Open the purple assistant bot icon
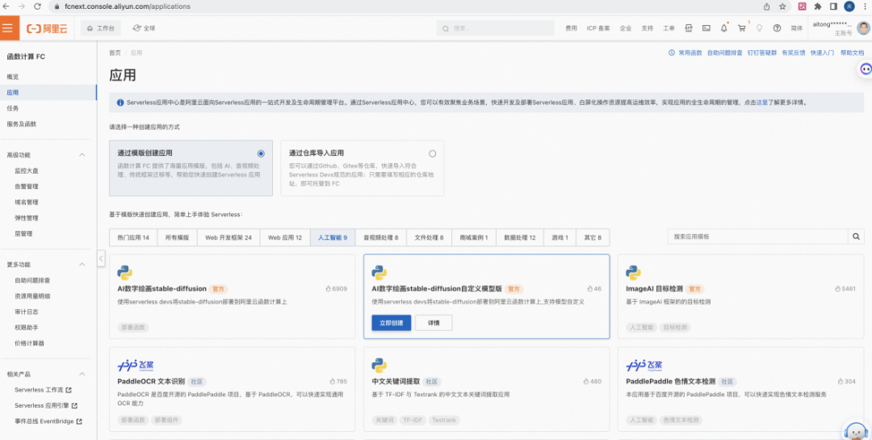Viewport: 872px width, 440px height. coord(866,69)
